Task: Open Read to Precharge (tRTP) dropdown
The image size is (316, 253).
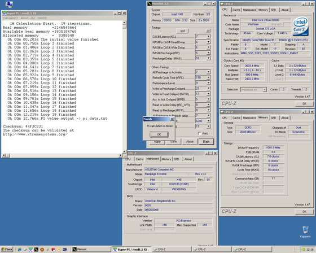Action: 208,110
